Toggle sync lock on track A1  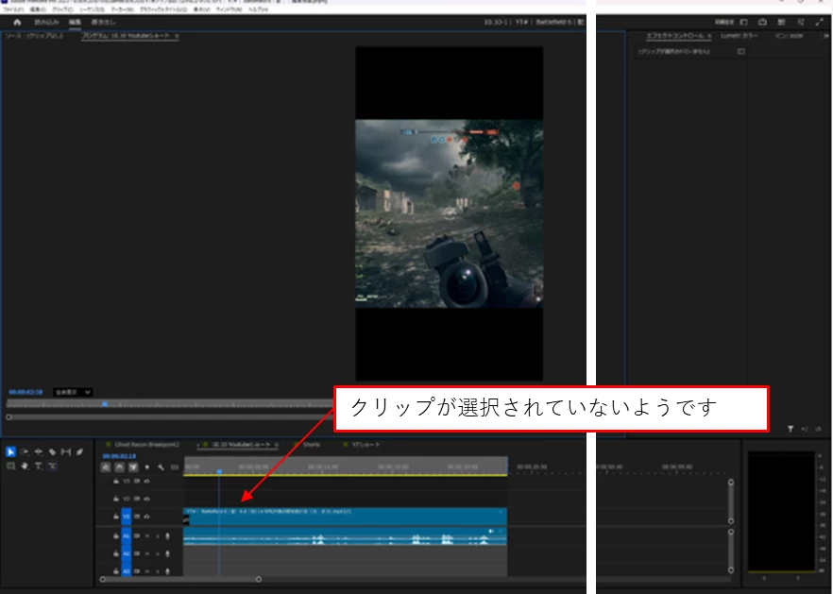[137, 536]
